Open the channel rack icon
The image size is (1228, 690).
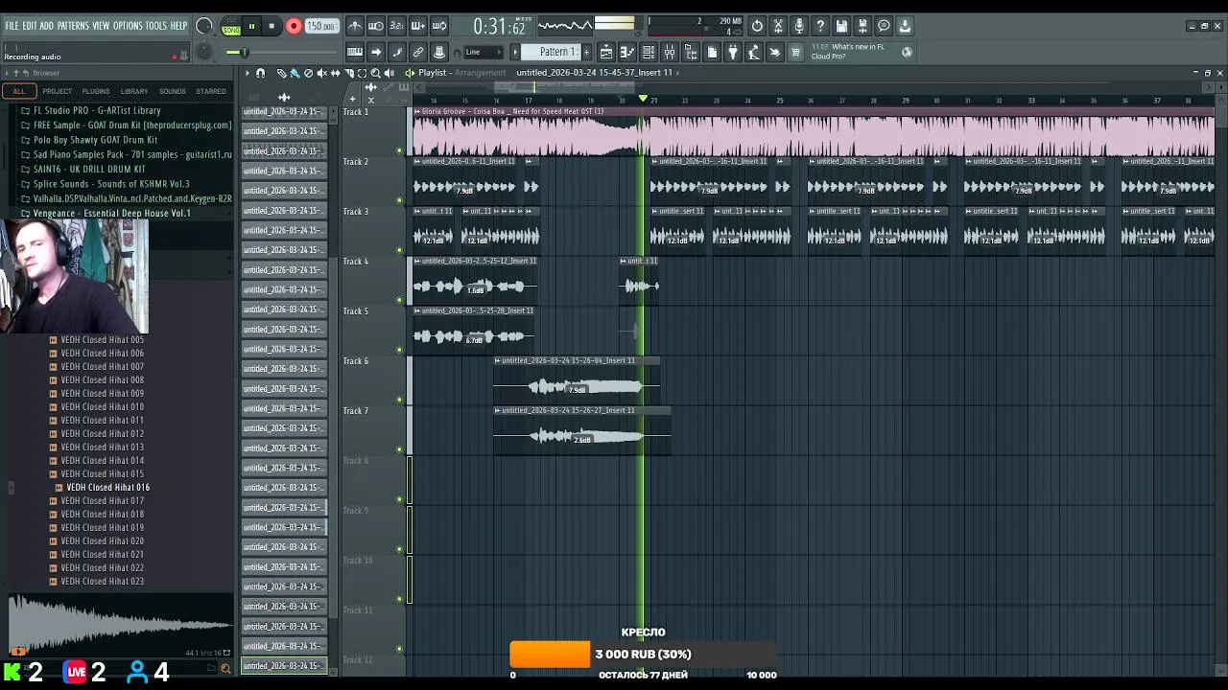click(649, 52)
